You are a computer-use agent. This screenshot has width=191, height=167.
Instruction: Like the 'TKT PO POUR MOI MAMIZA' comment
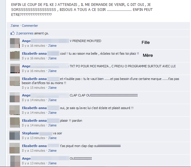[x=52, y=71]
